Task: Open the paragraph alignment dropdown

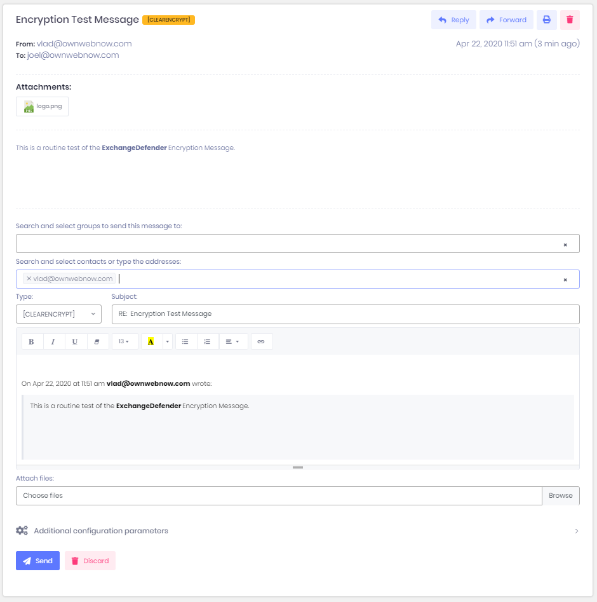Action: click(232, 341)
